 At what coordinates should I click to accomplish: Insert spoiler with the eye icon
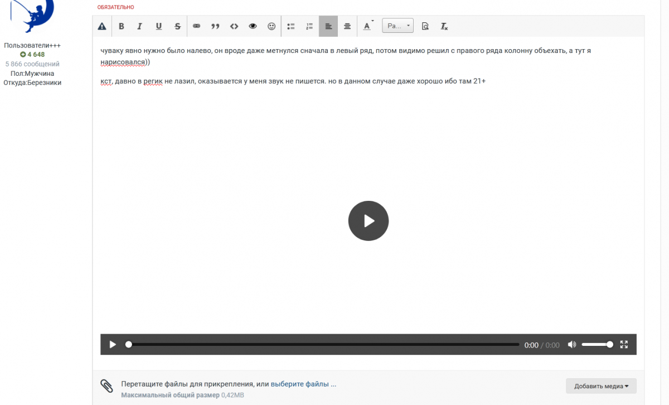click(253, 26)
